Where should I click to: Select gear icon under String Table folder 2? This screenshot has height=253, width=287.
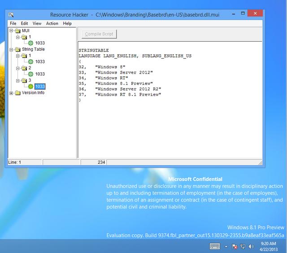tap(30, 74)
